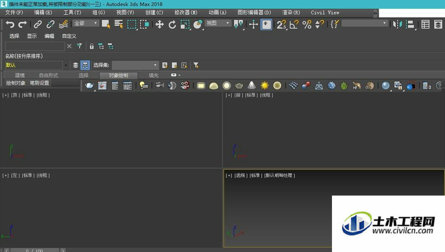
Task: Toggle Sort by Hierarchy mode icon
Action: click(85, 65)
